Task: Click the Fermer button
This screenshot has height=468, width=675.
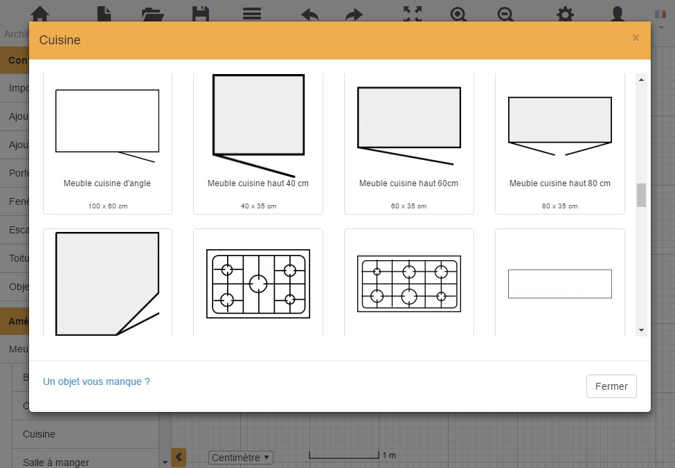Action: point(611,386)
